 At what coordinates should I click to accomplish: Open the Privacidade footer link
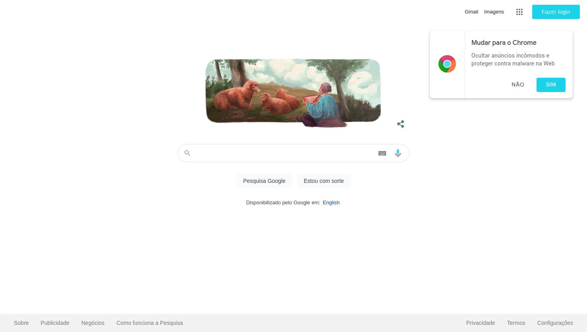481,323
